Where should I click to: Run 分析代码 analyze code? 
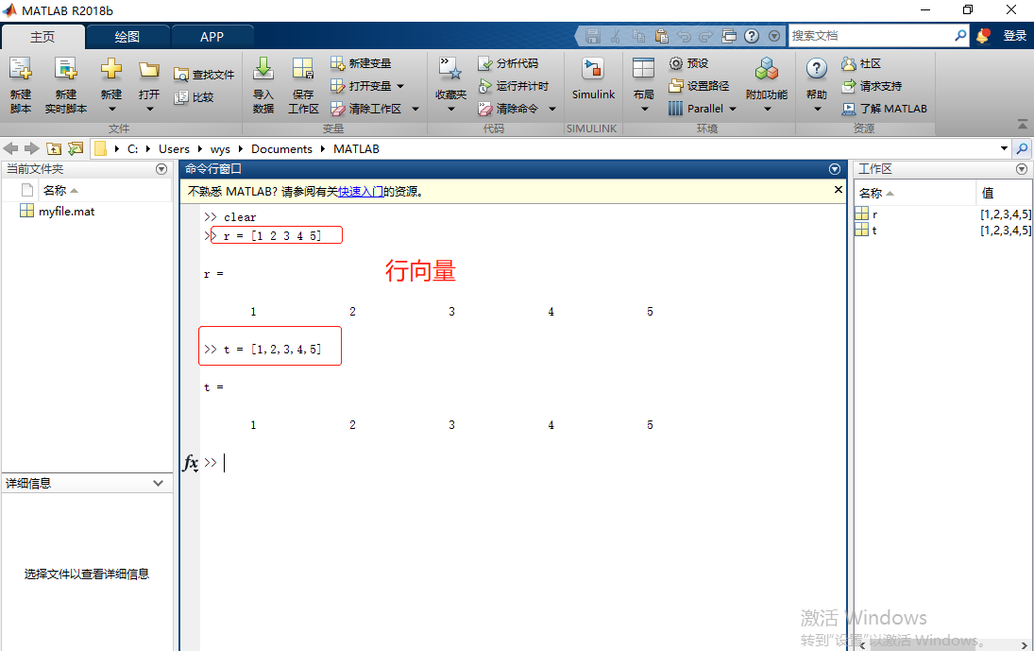pos(508,63)
